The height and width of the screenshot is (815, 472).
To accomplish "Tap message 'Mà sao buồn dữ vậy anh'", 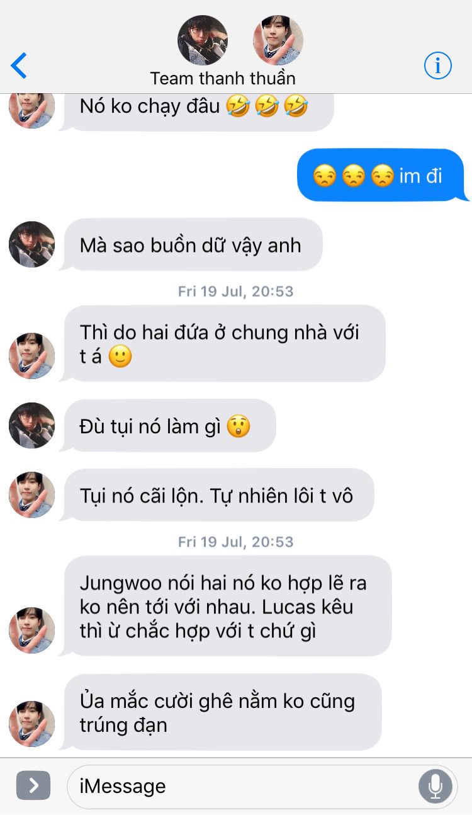I will pyautogui.click(x=191, y=244).
